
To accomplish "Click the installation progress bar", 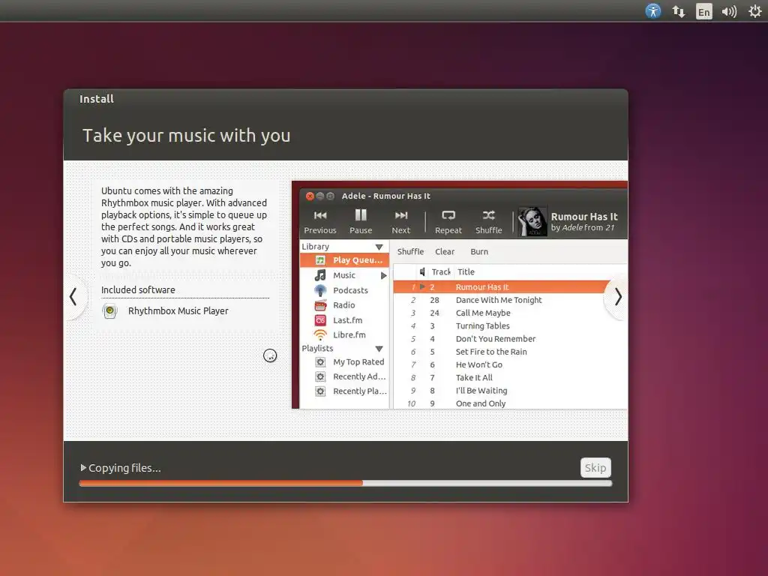I will 345,484.
